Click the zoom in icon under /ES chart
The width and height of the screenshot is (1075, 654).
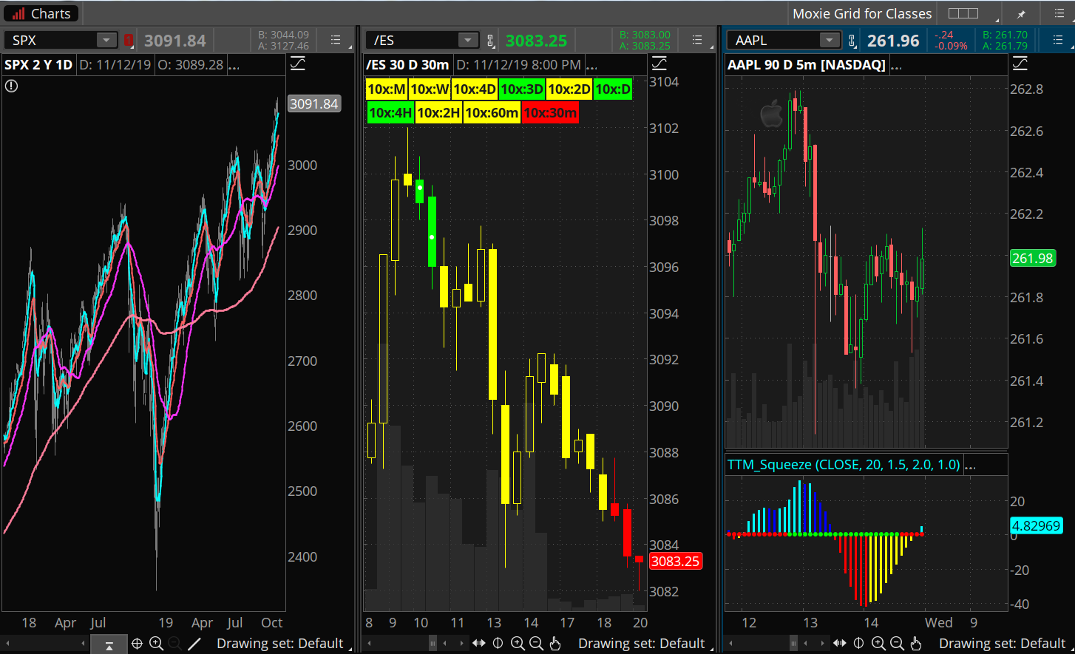pos(518,644)
